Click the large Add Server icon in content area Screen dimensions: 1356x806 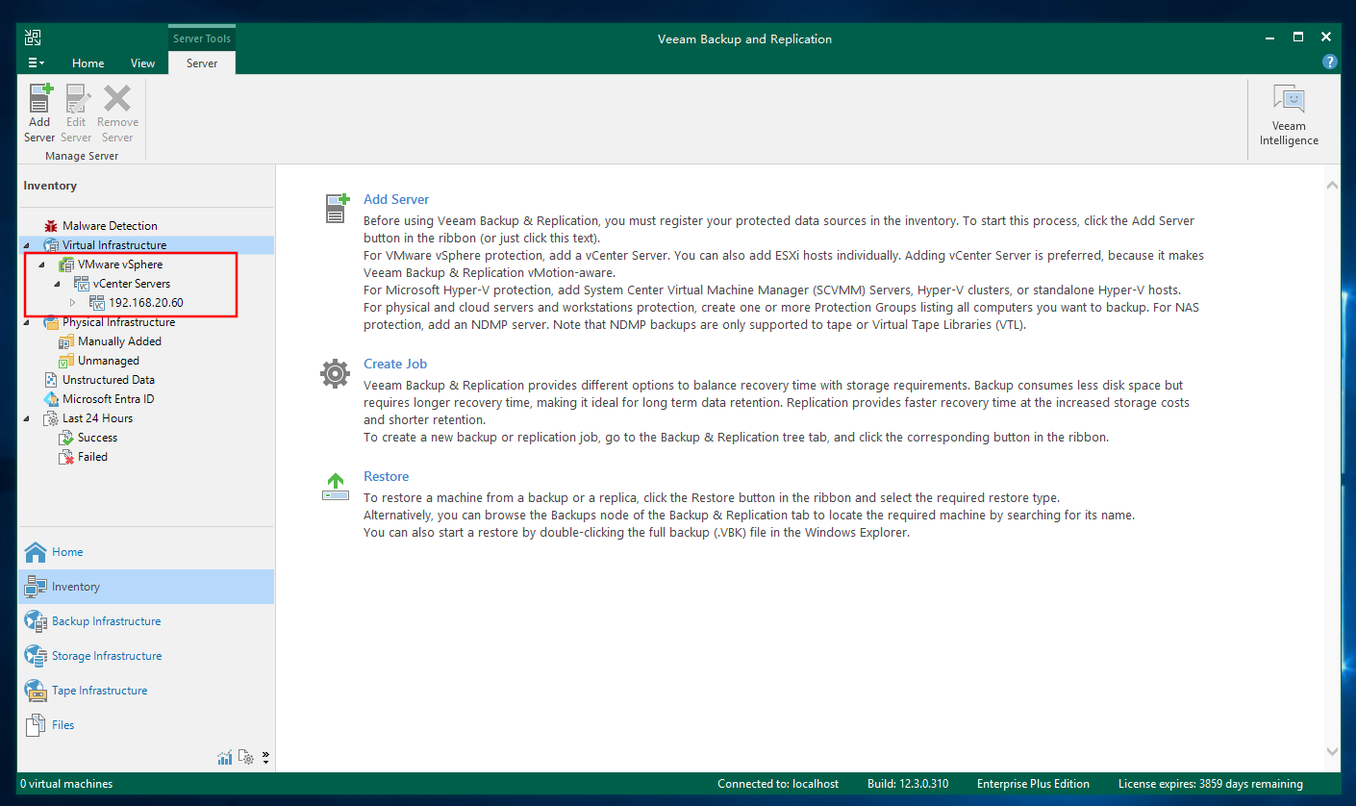tap(336, 208)
